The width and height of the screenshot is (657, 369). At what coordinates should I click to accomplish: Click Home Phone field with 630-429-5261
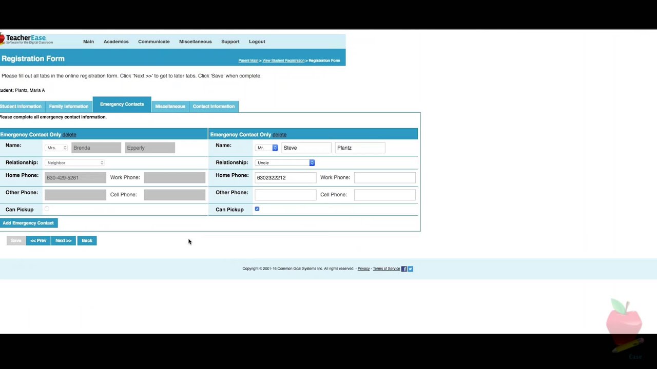pos(75,177)
